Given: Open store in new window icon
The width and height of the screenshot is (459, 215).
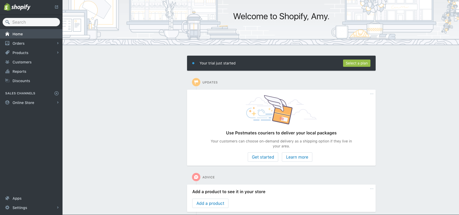Looking at the screenshot, I should [x=57, y=7].
